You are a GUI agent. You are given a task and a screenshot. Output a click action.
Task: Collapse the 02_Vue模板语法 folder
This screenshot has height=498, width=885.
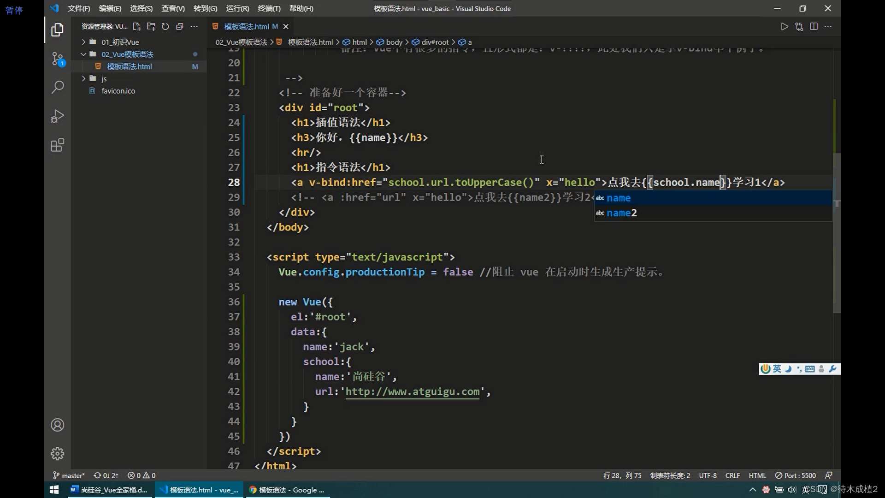[x=138, y=54]
